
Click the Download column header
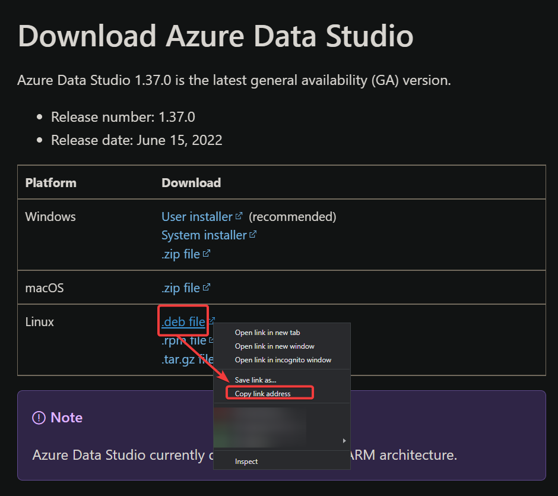click(x=191, y=183)
